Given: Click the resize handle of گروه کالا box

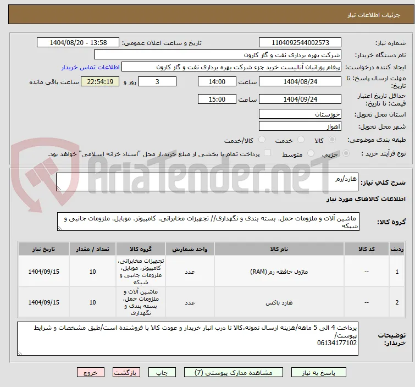Looking at the screenshot, I should click(x=60, y=228).
